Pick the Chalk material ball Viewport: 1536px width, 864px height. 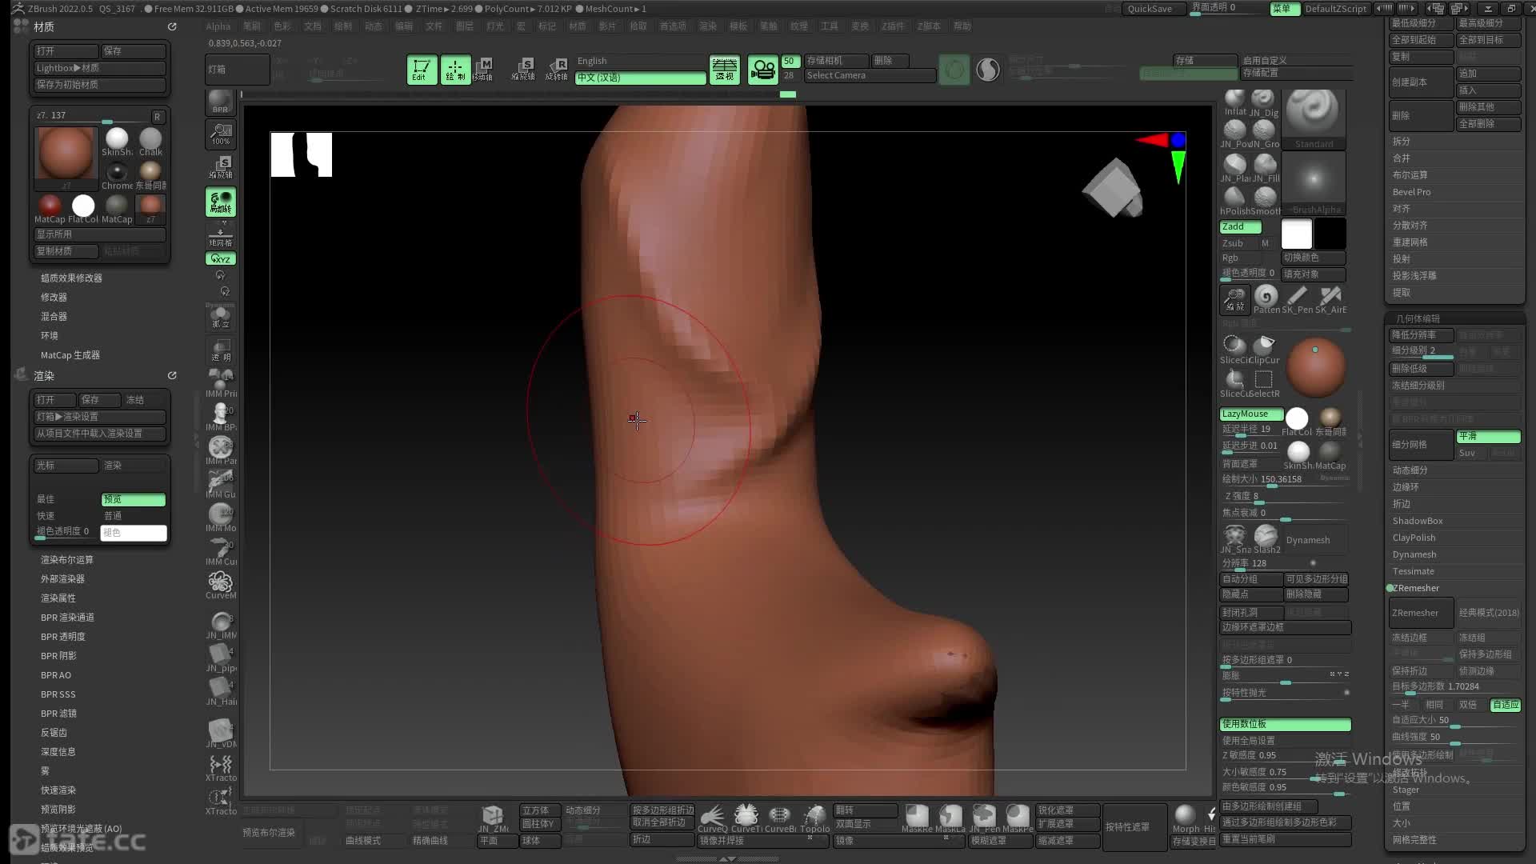pos(150,142)
